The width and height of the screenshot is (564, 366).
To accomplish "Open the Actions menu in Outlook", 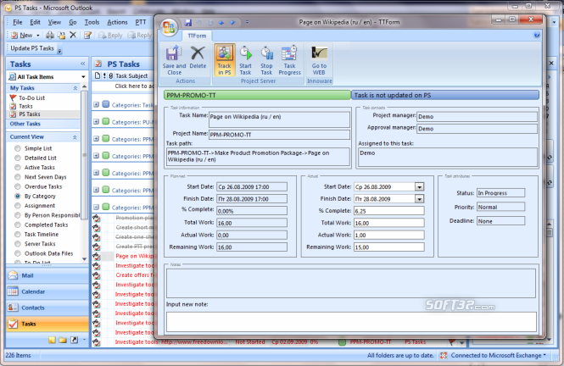I will tap(117, 22).
